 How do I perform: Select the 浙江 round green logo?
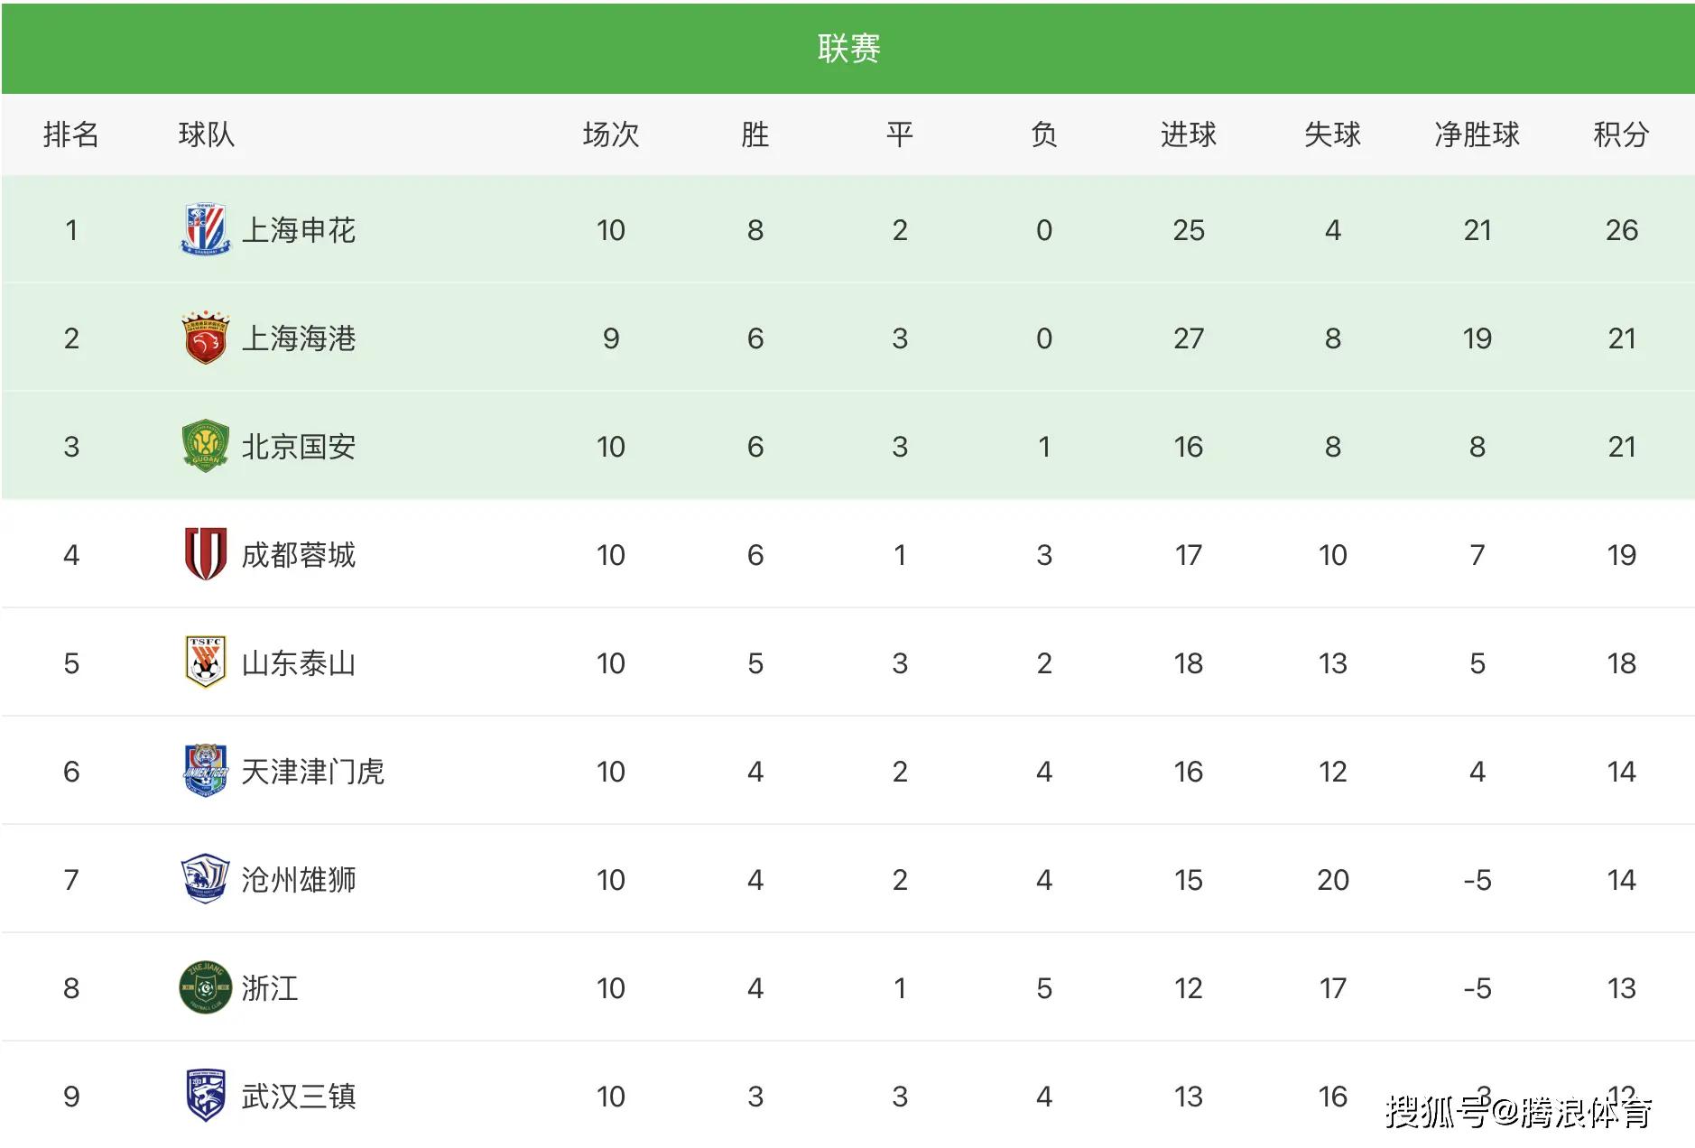tap(205, 987)
